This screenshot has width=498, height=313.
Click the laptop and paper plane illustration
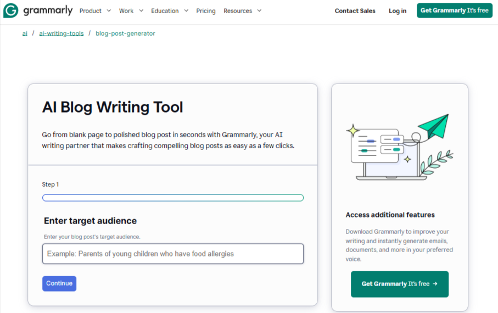[400, 147]
